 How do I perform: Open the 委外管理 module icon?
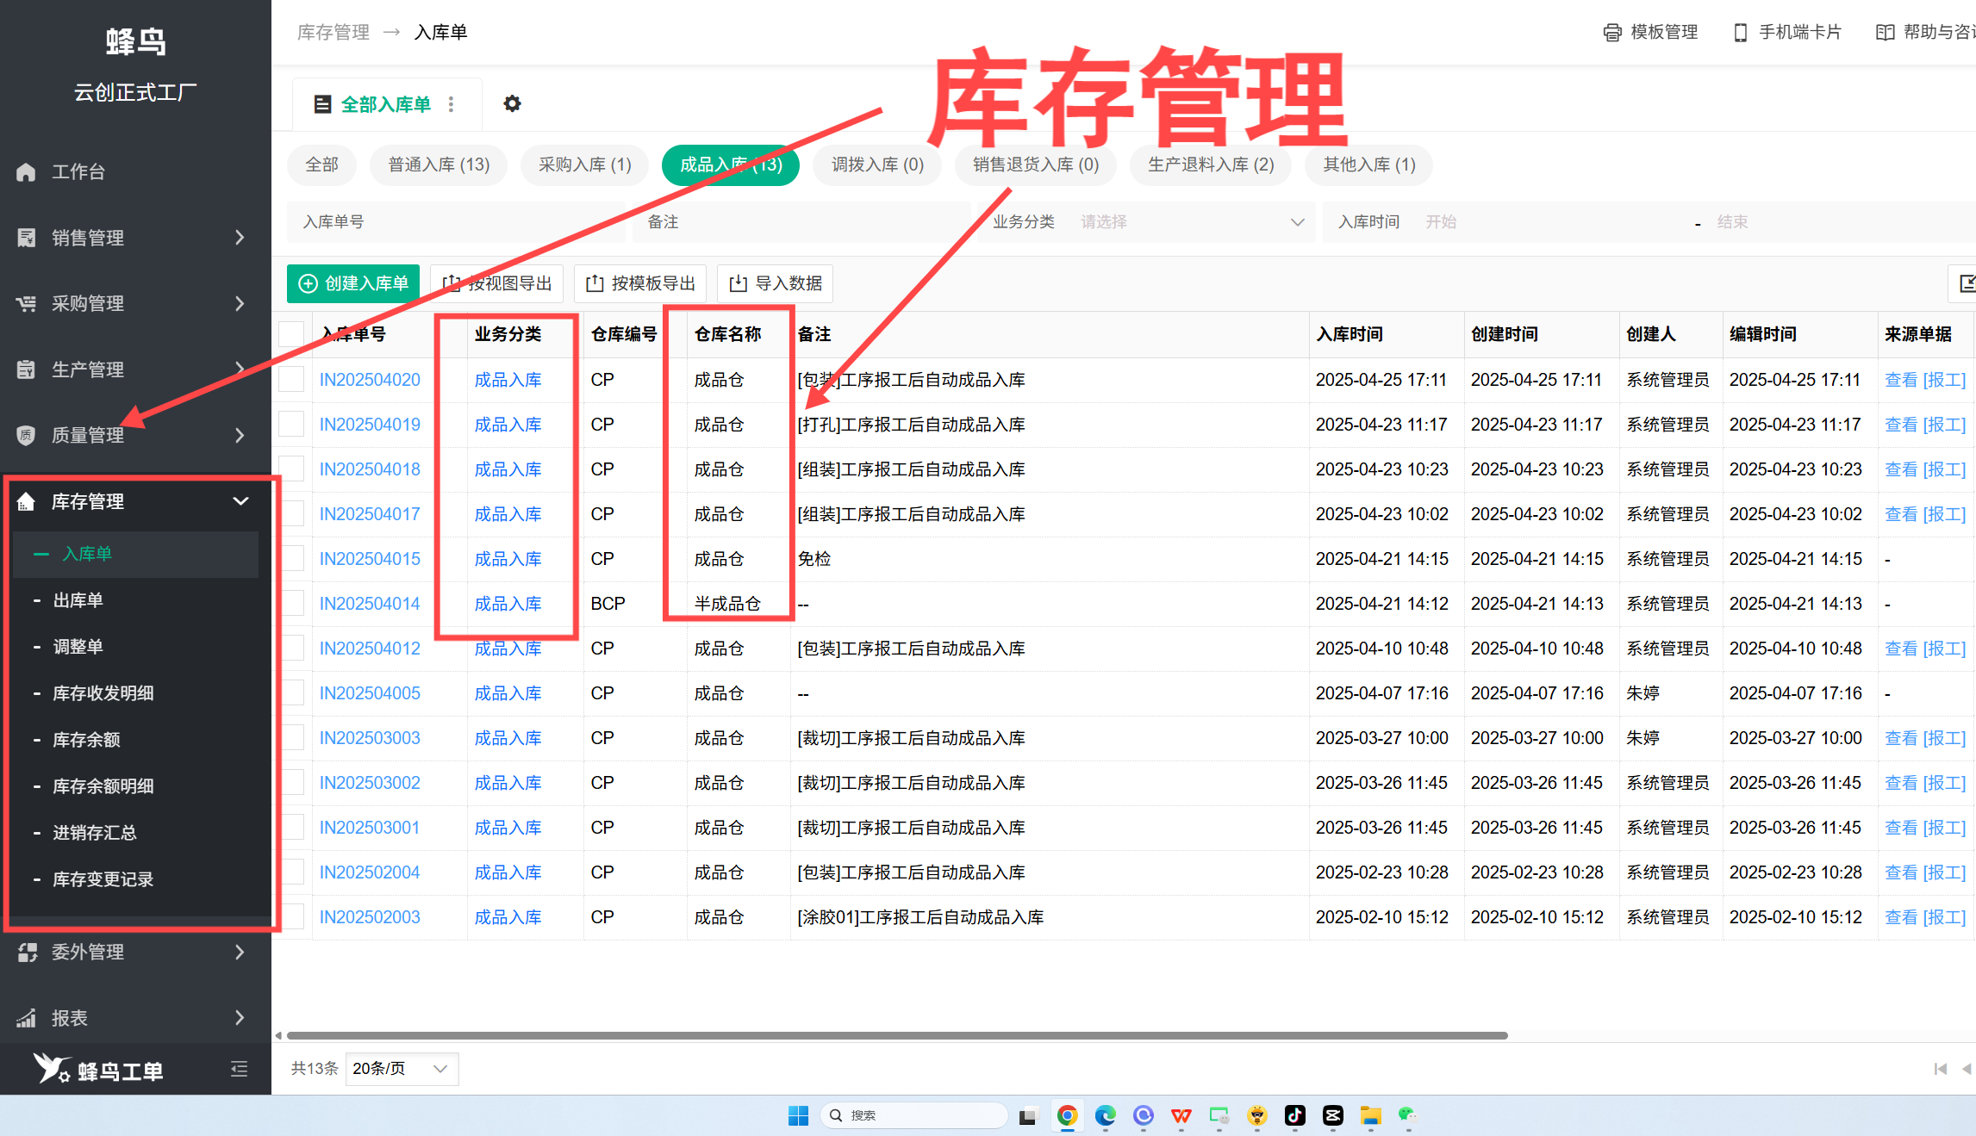(x=26, y=952)
